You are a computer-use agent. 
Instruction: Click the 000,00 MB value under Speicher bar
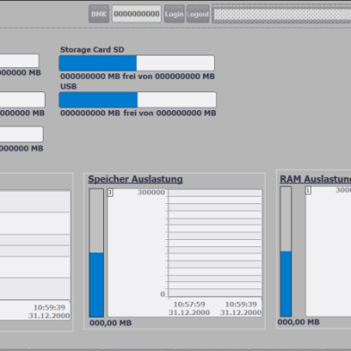tap(110, 323)
